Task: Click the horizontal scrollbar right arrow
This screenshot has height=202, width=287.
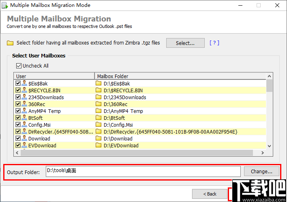Action: (262, 153)
